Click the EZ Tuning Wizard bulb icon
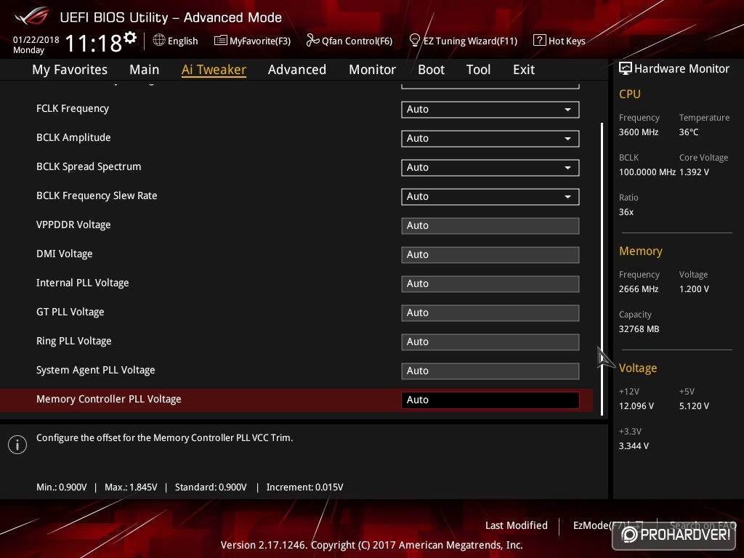Viewport: 744px width, 558px height. point(414,41)
